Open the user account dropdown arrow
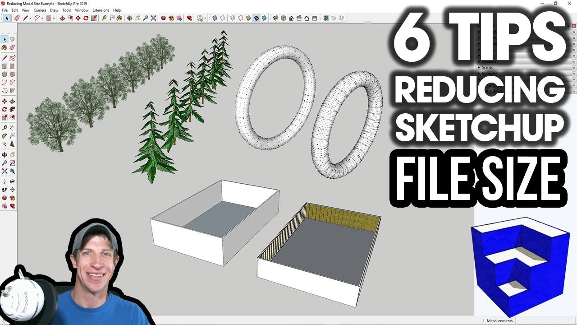Screen dimensions: 577x325 (205, 18)
